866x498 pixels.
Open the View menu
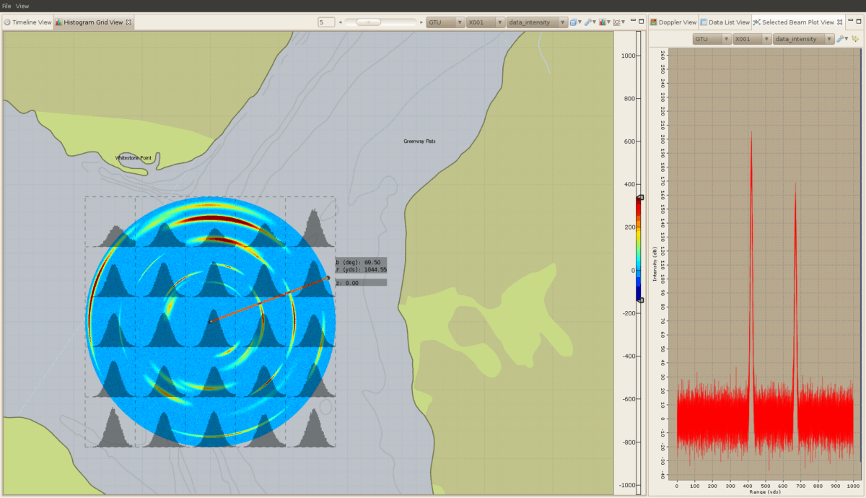(x=22, y=6)
